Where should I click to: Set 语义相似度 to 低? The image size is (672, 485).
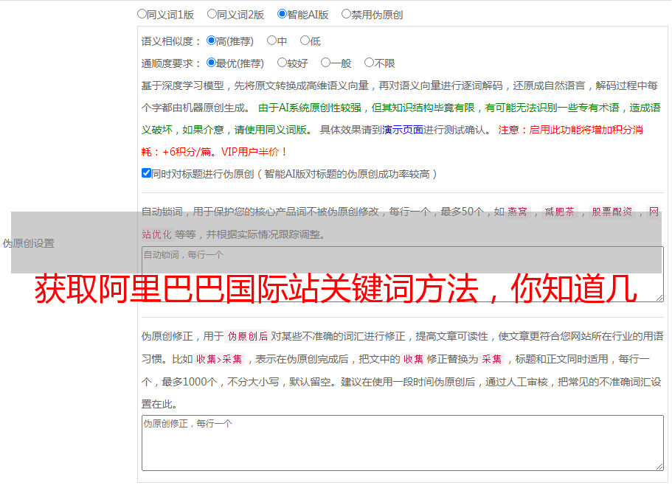click(305, 41)
